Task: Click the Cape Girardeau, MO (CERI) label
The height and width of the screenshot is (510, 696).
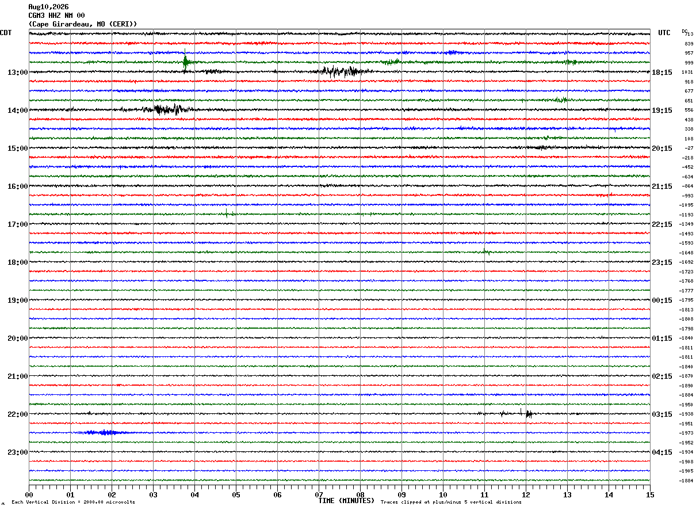Action: [83, 24]
